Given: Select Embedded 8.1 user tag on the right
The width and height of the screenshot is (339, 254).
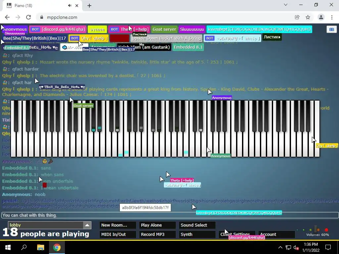Looking at the screenshot, I should (x=188, y=47).
